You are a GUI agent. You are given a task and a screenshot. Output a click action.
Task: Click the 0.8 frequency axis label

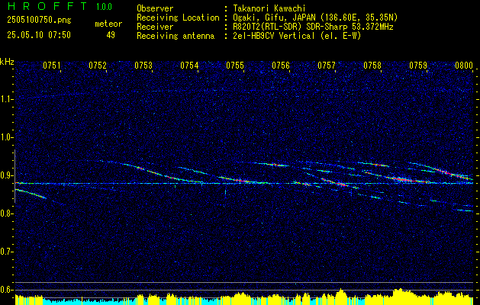tap(7, 213)
